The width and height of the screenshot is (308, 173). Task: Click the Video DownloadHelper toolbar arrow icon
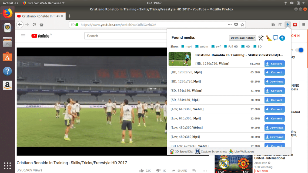click(287, 25)
